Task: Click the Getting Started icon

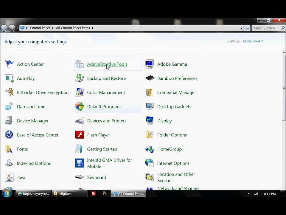Action: [79, 149]
